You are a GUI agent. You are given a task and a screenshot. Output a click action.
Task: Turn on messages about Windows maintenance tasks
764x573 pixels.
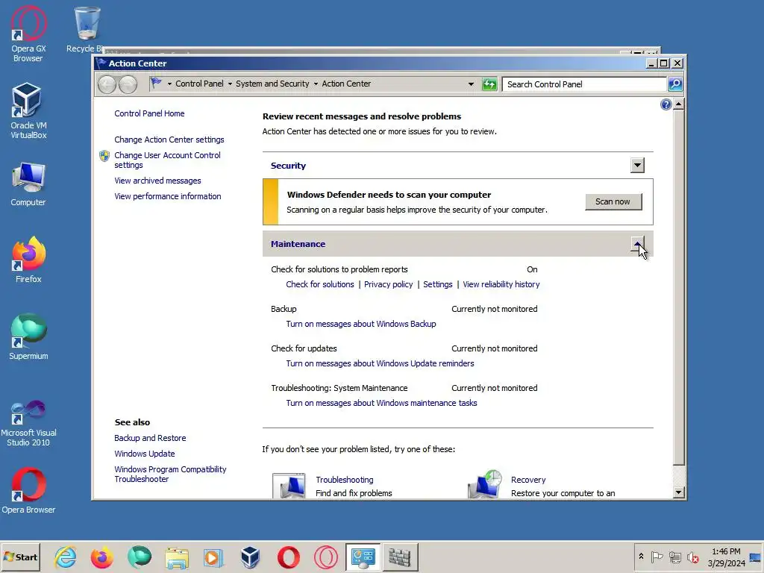coord(381,402)
